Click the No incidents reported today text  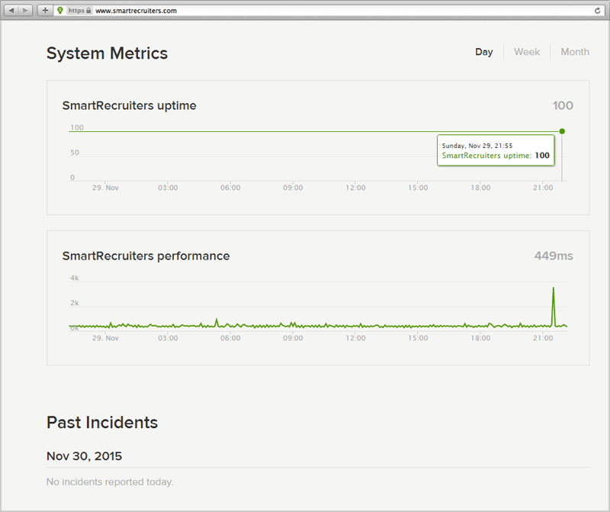[x=110, y=482]
